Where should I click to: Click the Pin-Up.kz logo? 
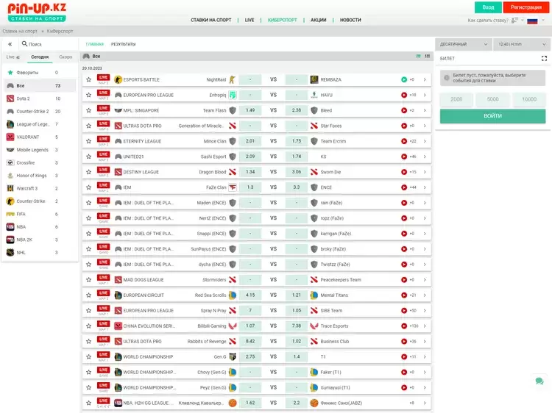[x=37, y=12]
